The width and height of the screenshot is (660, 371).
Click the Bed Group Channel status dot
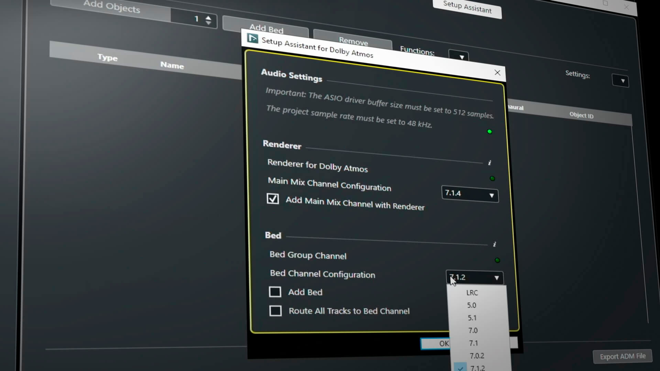click(x=497, y=260)
